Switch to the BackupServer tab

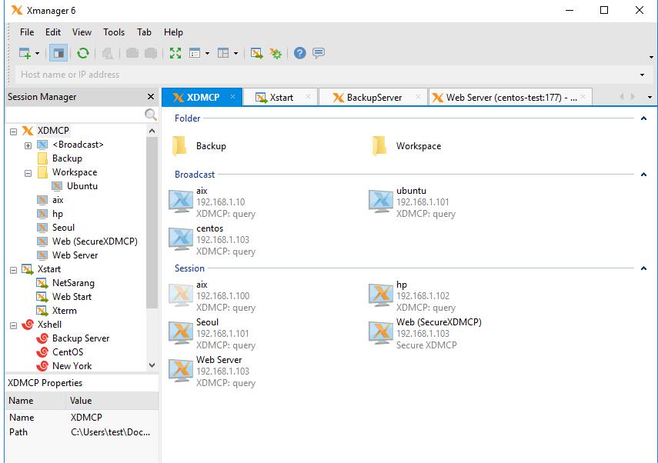pos(374,98)
